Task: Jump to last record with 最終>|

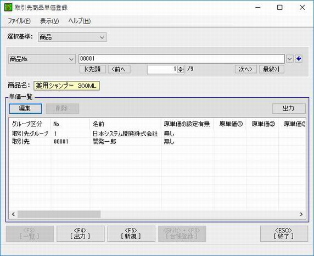Action: (x=272, y=69)
